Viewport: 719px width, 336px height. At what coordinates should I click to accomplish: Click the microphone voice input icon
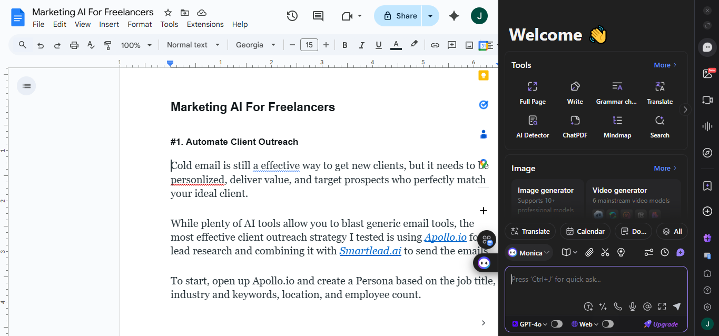[633, 307]
